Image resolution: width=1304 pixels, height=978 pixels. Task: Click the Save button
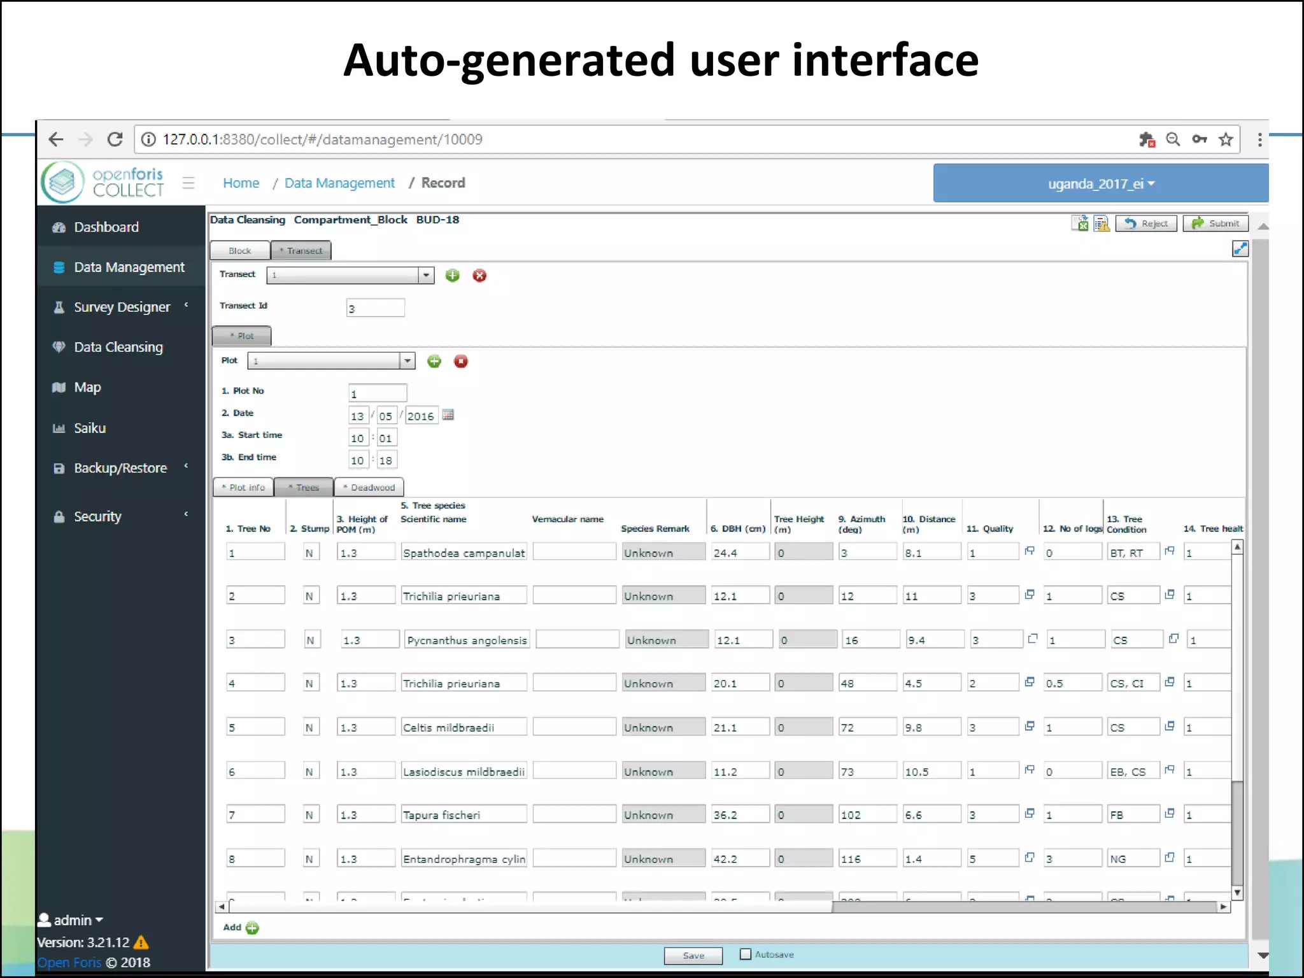(x=693, y=955)
